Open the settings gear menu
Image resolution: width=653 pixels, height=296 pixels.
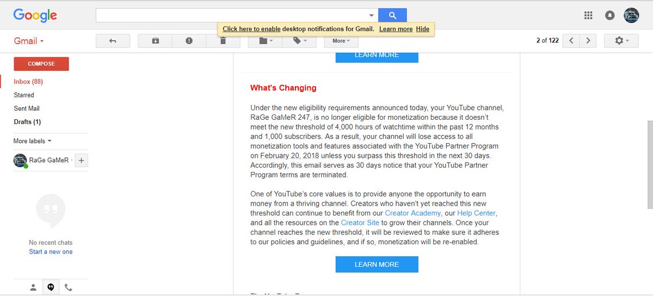point(621,41)
